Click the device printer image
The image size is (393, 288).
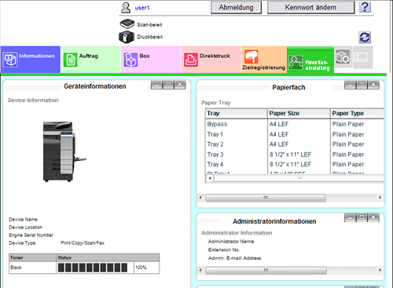pos(64,151)
